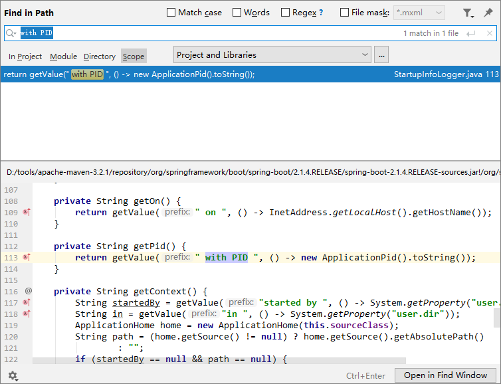Click the new line arrow icon in search field

[470, 33]
